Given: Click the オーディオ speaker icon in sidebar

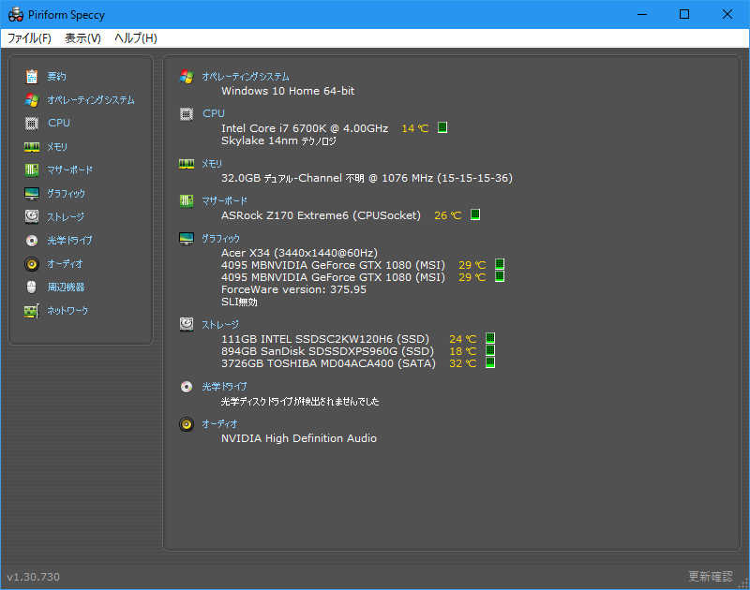Looking at the screenshot, I should 32,264.
